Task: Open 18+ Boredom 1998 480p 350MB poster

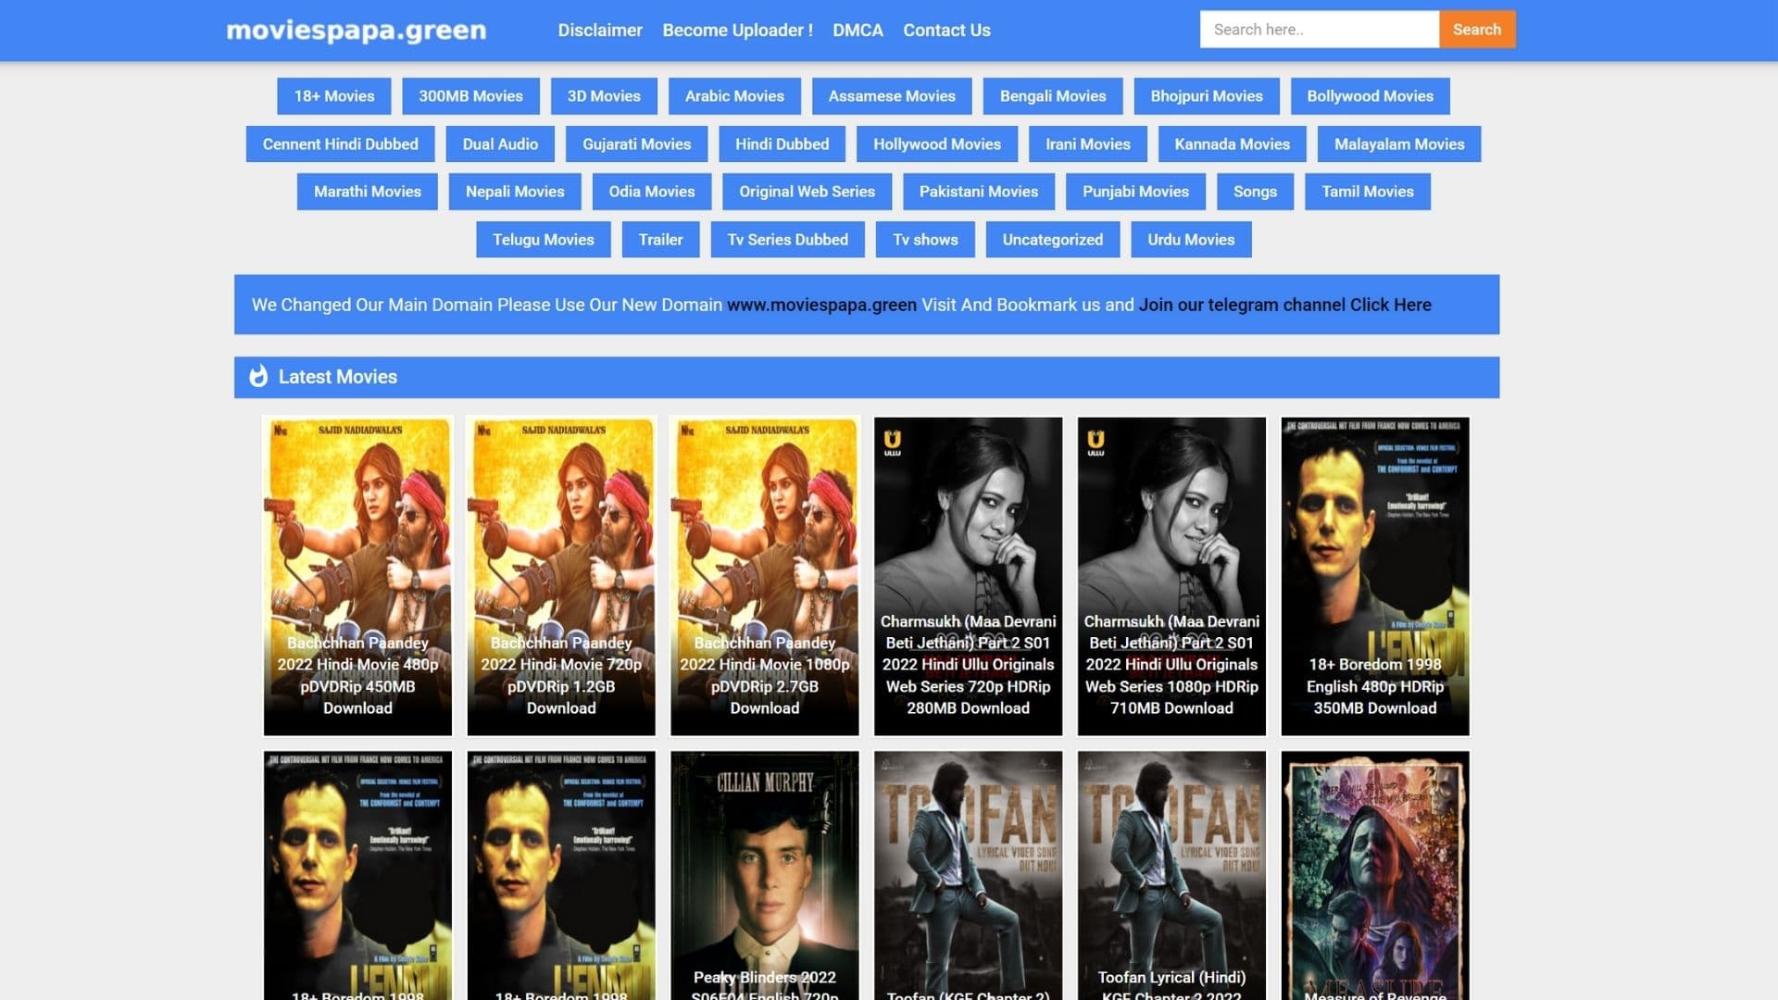Action: point(1375,576)
